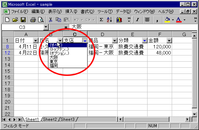Click the Name Box showing C3
Viewport: 199px width, 130px height.
pos(22,27)
